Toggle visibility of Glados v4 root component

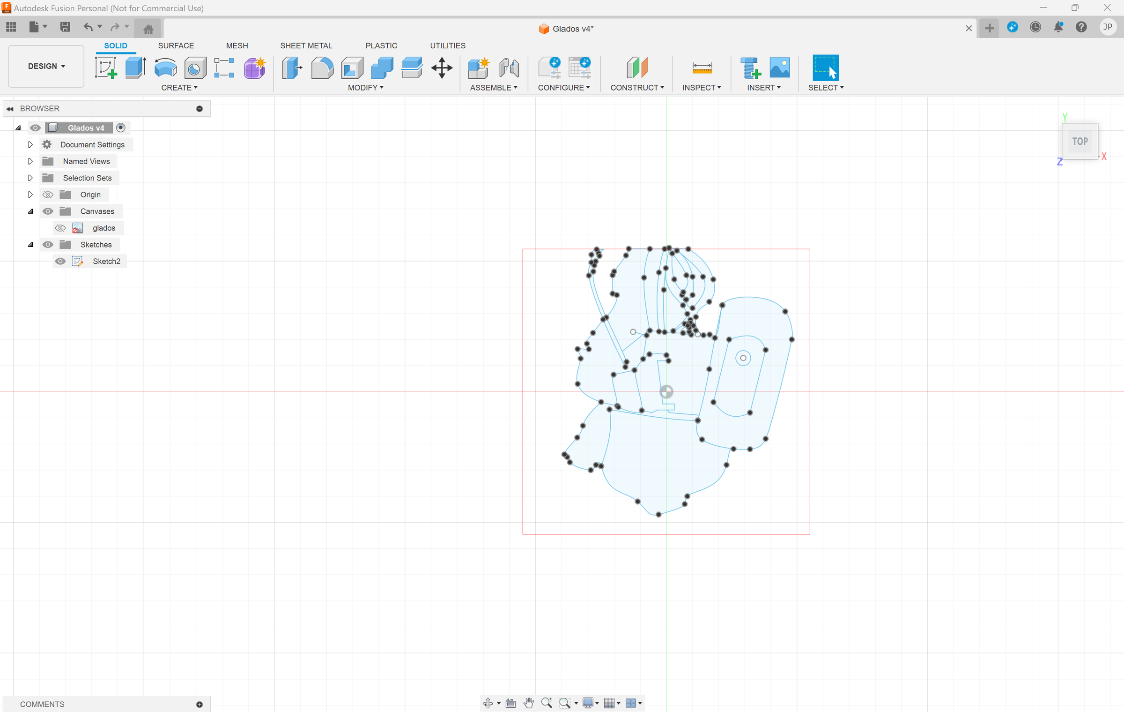pos(35,128)
